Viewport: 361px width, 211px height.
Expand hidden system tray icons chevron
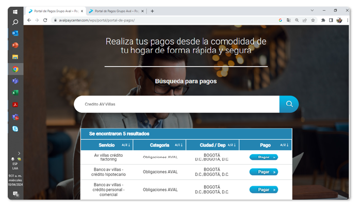click(19, 153)
